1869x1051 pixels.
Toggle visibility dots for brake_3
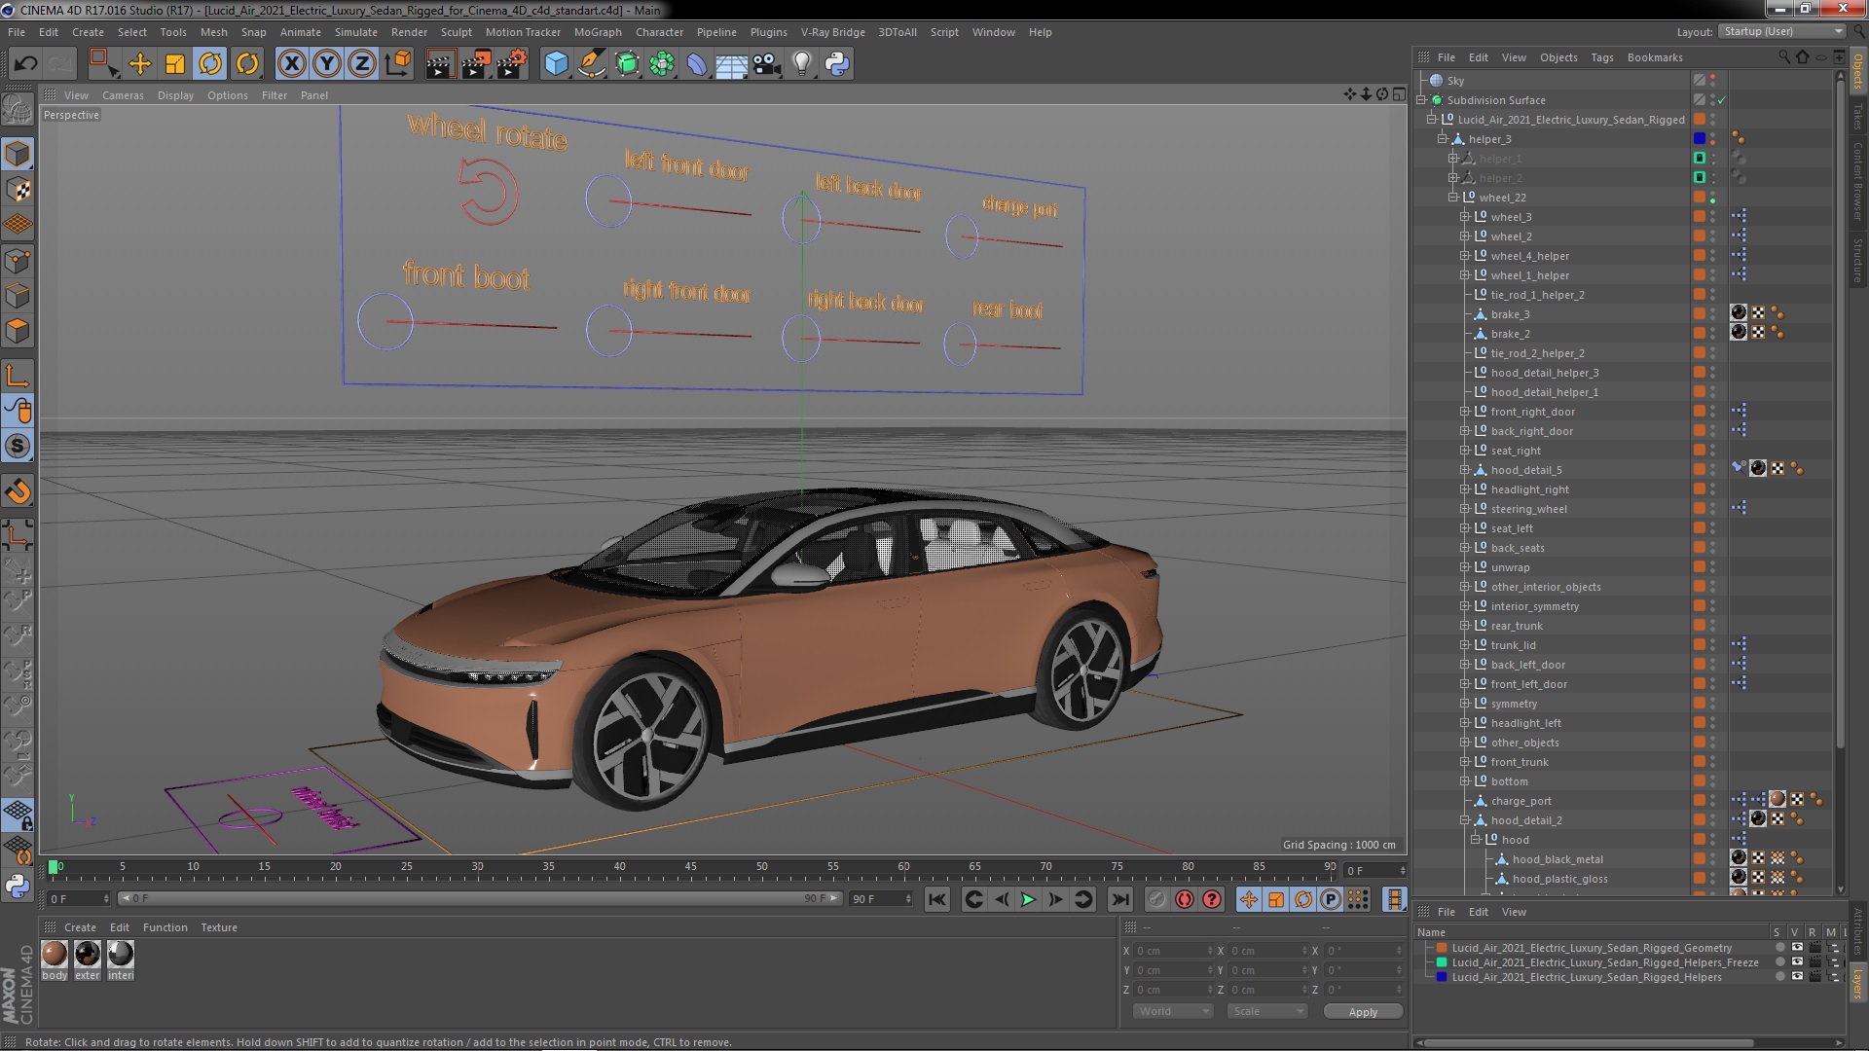click(x=1713, y=314)
